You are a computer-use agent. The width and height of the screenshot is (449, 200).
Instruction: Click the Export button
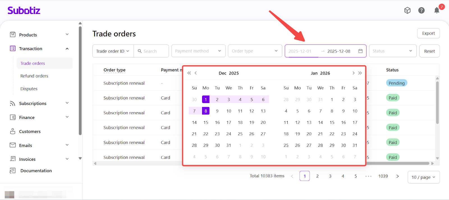point(428,33)
